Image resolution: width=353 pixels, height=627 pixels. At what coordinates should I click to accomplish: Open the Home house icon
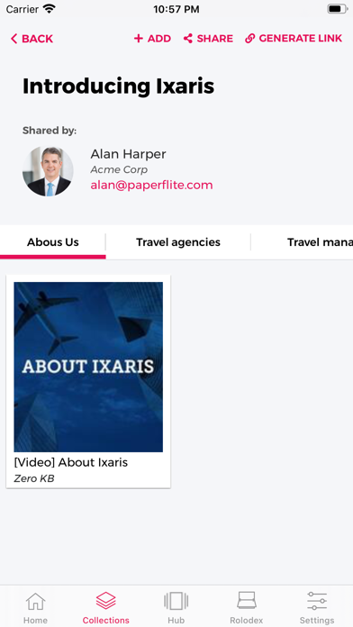coord(36,601)
